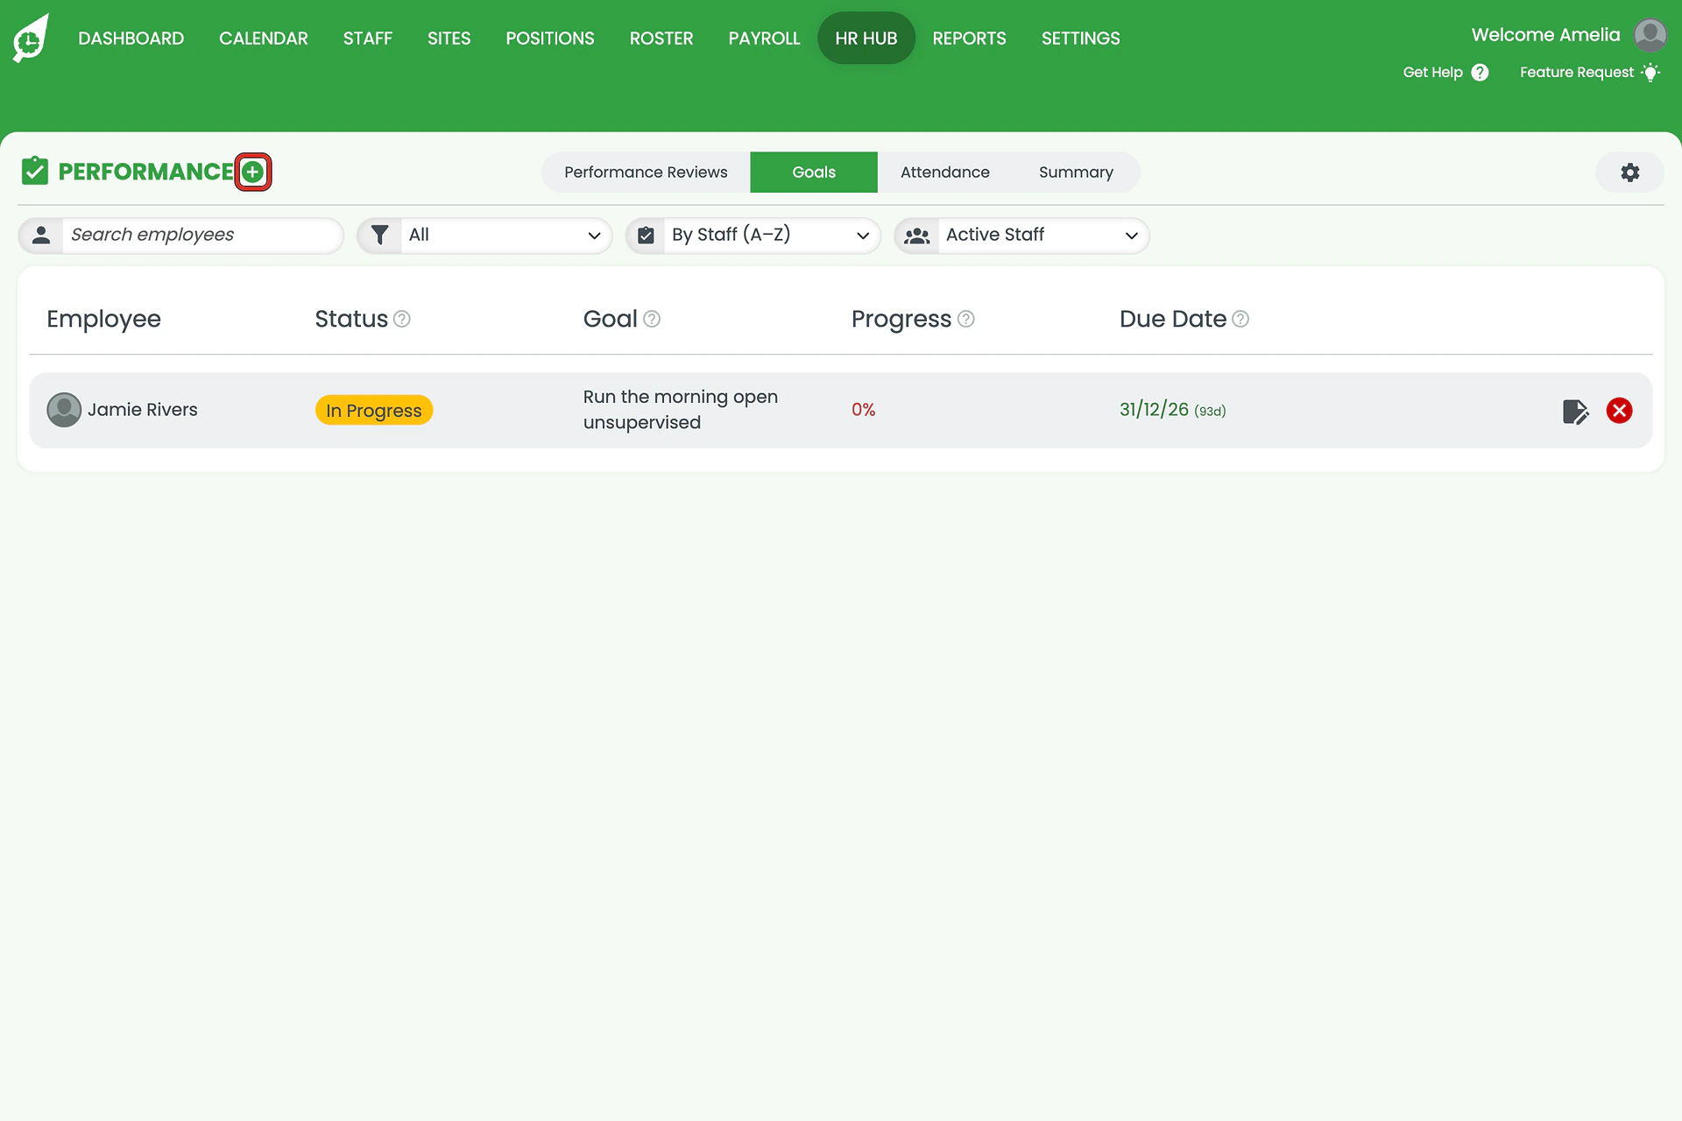
Task: Go to Dashboard menu
Action: pos(131,39)
